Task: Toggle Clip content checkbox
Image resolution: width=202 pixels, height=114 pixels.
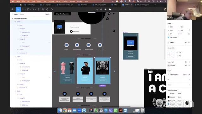Action: pyautogui.click(x=169, y=37)
